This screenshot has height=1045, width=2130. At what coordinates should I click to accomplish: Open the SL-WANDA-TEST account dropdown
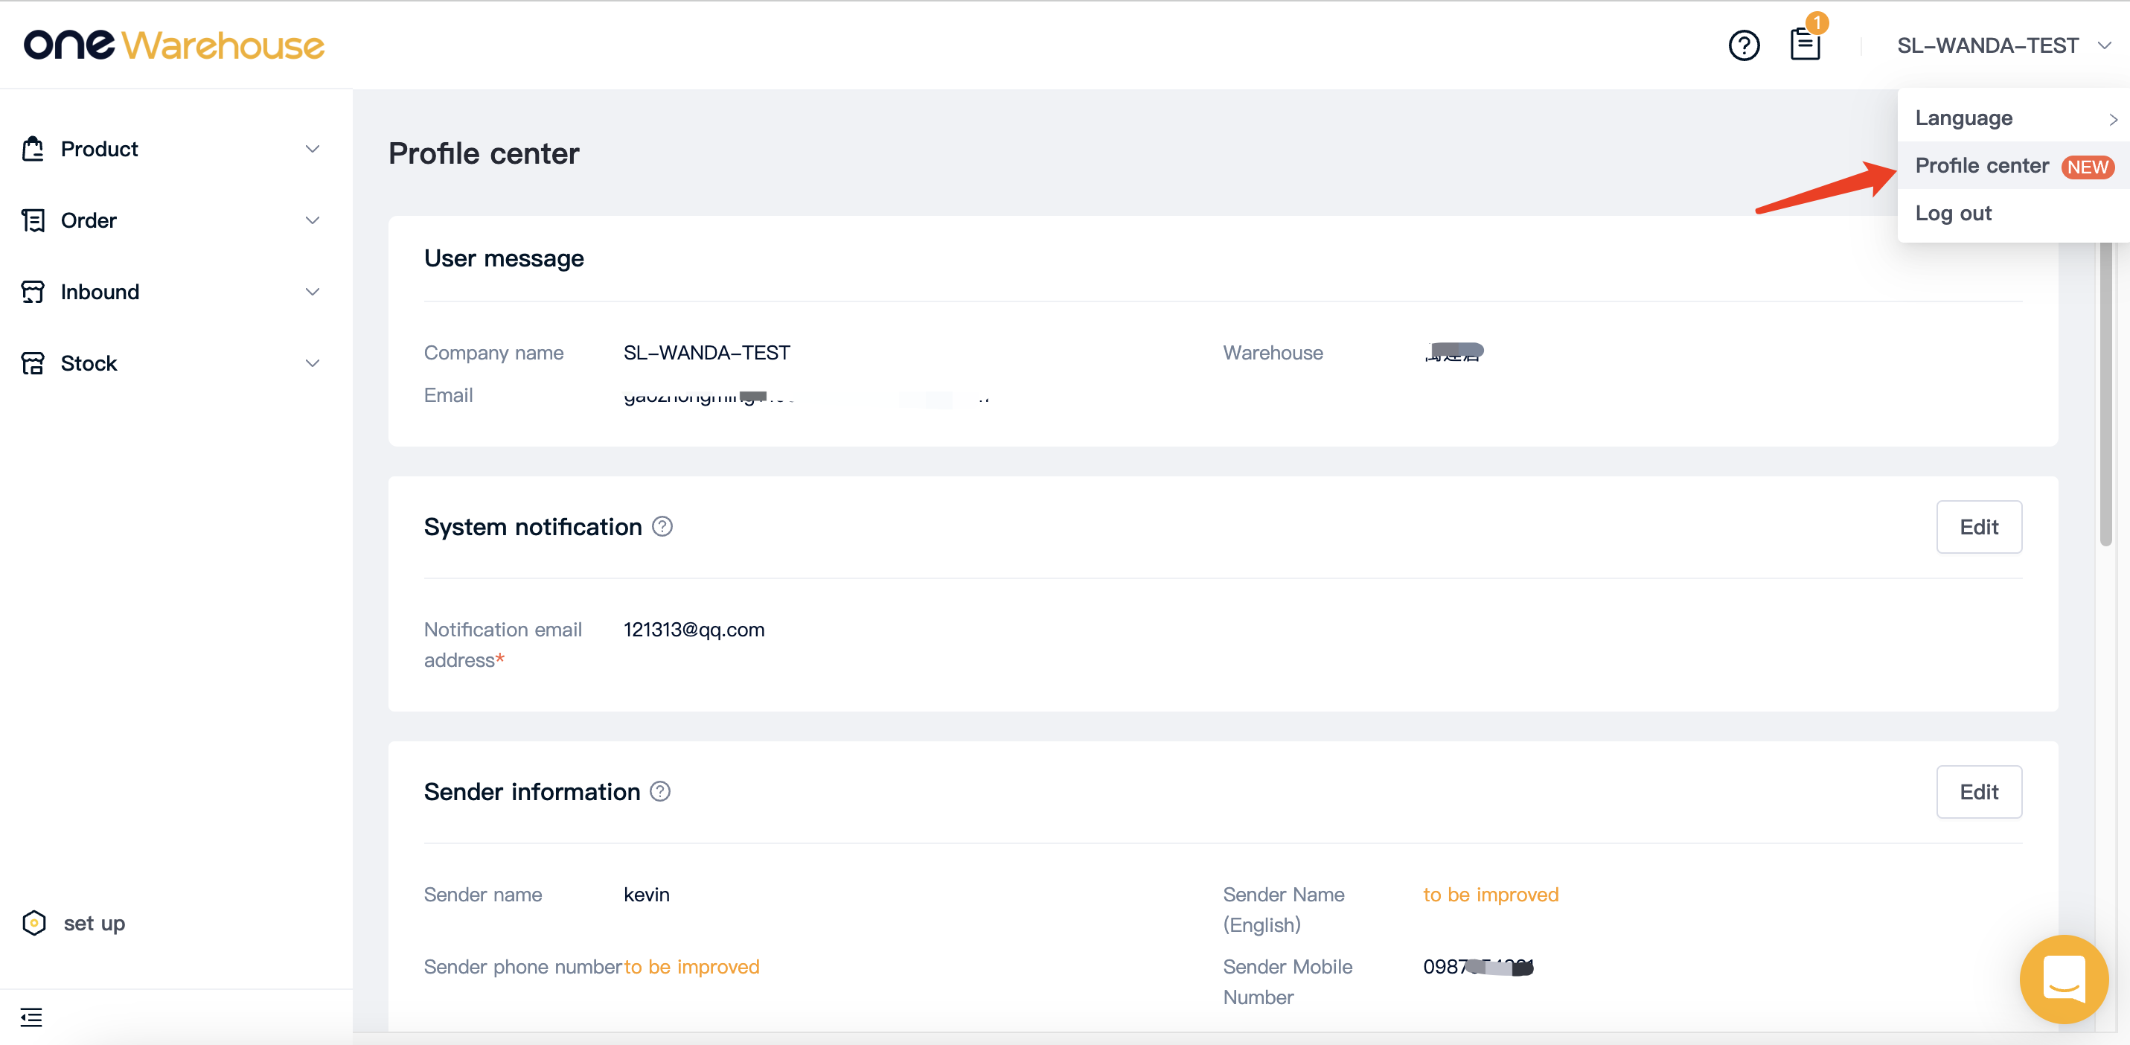(2004, 45)
